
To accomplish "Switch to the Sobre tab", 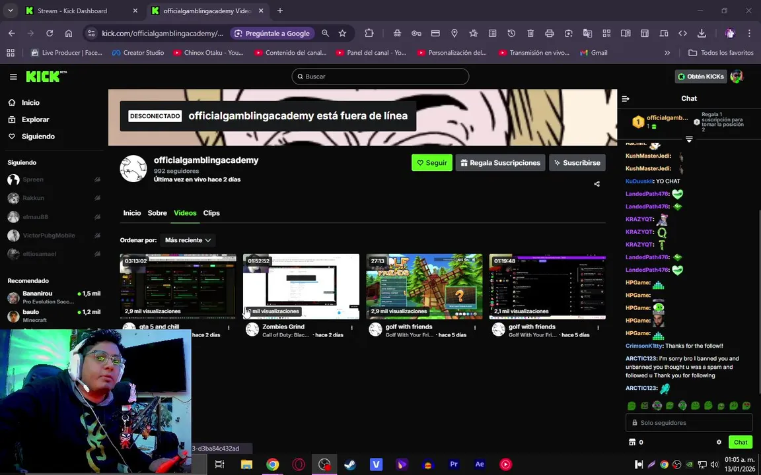I will pyautogui.click(x=157, y=213).
